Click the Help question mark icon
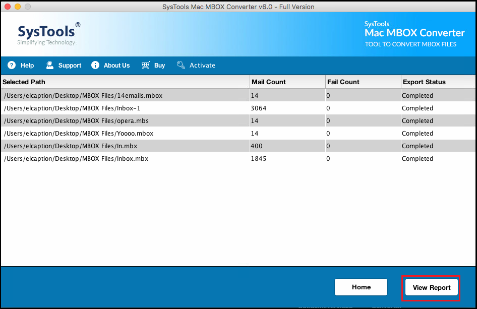This screenshot has width=477, height=309. (x=12, y=65)
